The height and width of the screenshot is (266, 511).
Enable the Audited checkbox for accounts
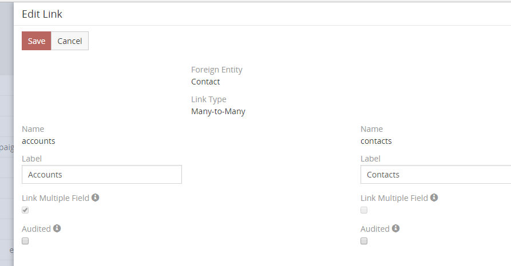[x=25, y=241]
